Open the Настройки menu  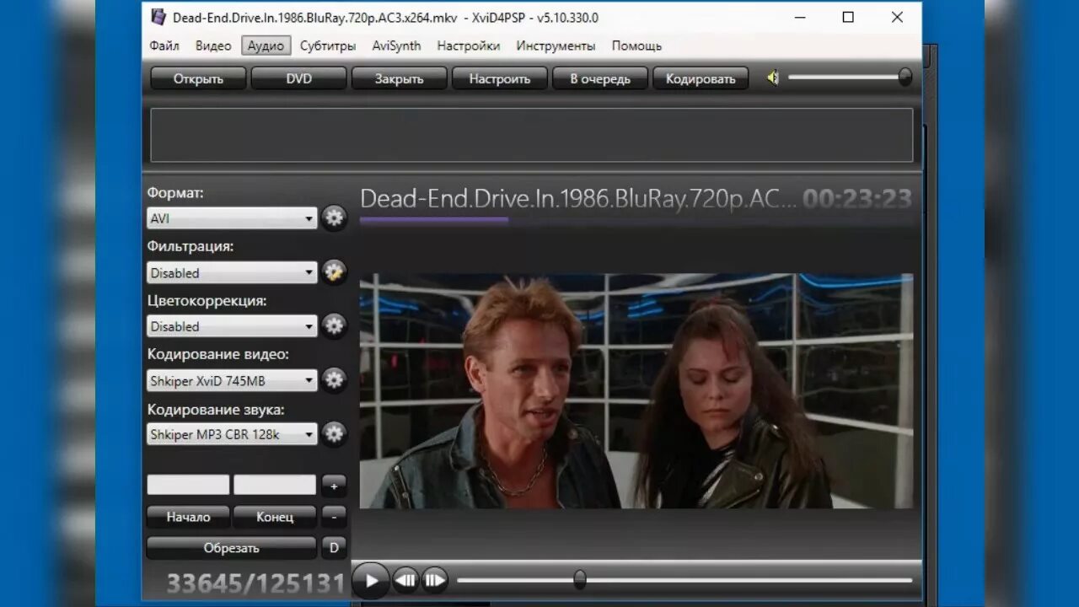(469, 46)
